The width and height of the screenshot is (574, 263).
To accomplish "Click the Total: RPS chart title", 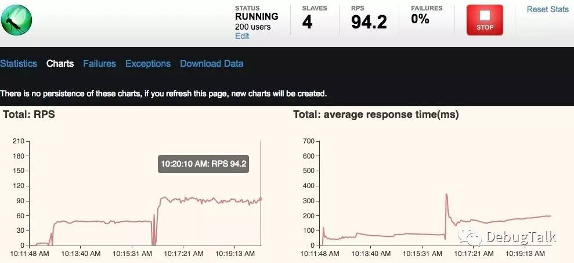I will (29, 114).
